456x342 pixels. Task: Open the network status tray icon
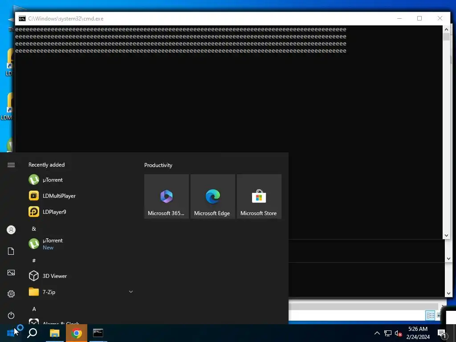(388, 333)
